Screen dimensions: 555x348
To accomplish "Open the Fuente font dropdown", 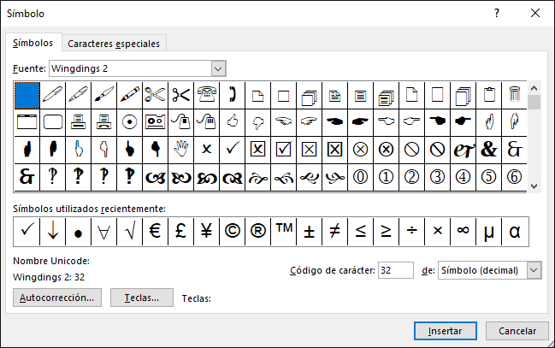I will point(218,68).
